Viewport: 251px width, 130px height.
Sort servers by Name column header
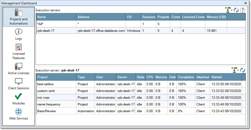pyautogui.click(x=56, y=17)
